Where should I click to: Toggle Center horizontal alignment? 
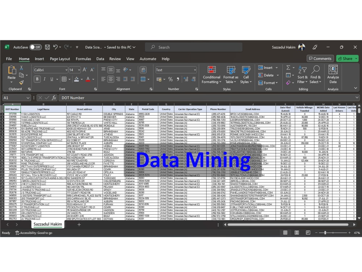click(x=110, y=79)
